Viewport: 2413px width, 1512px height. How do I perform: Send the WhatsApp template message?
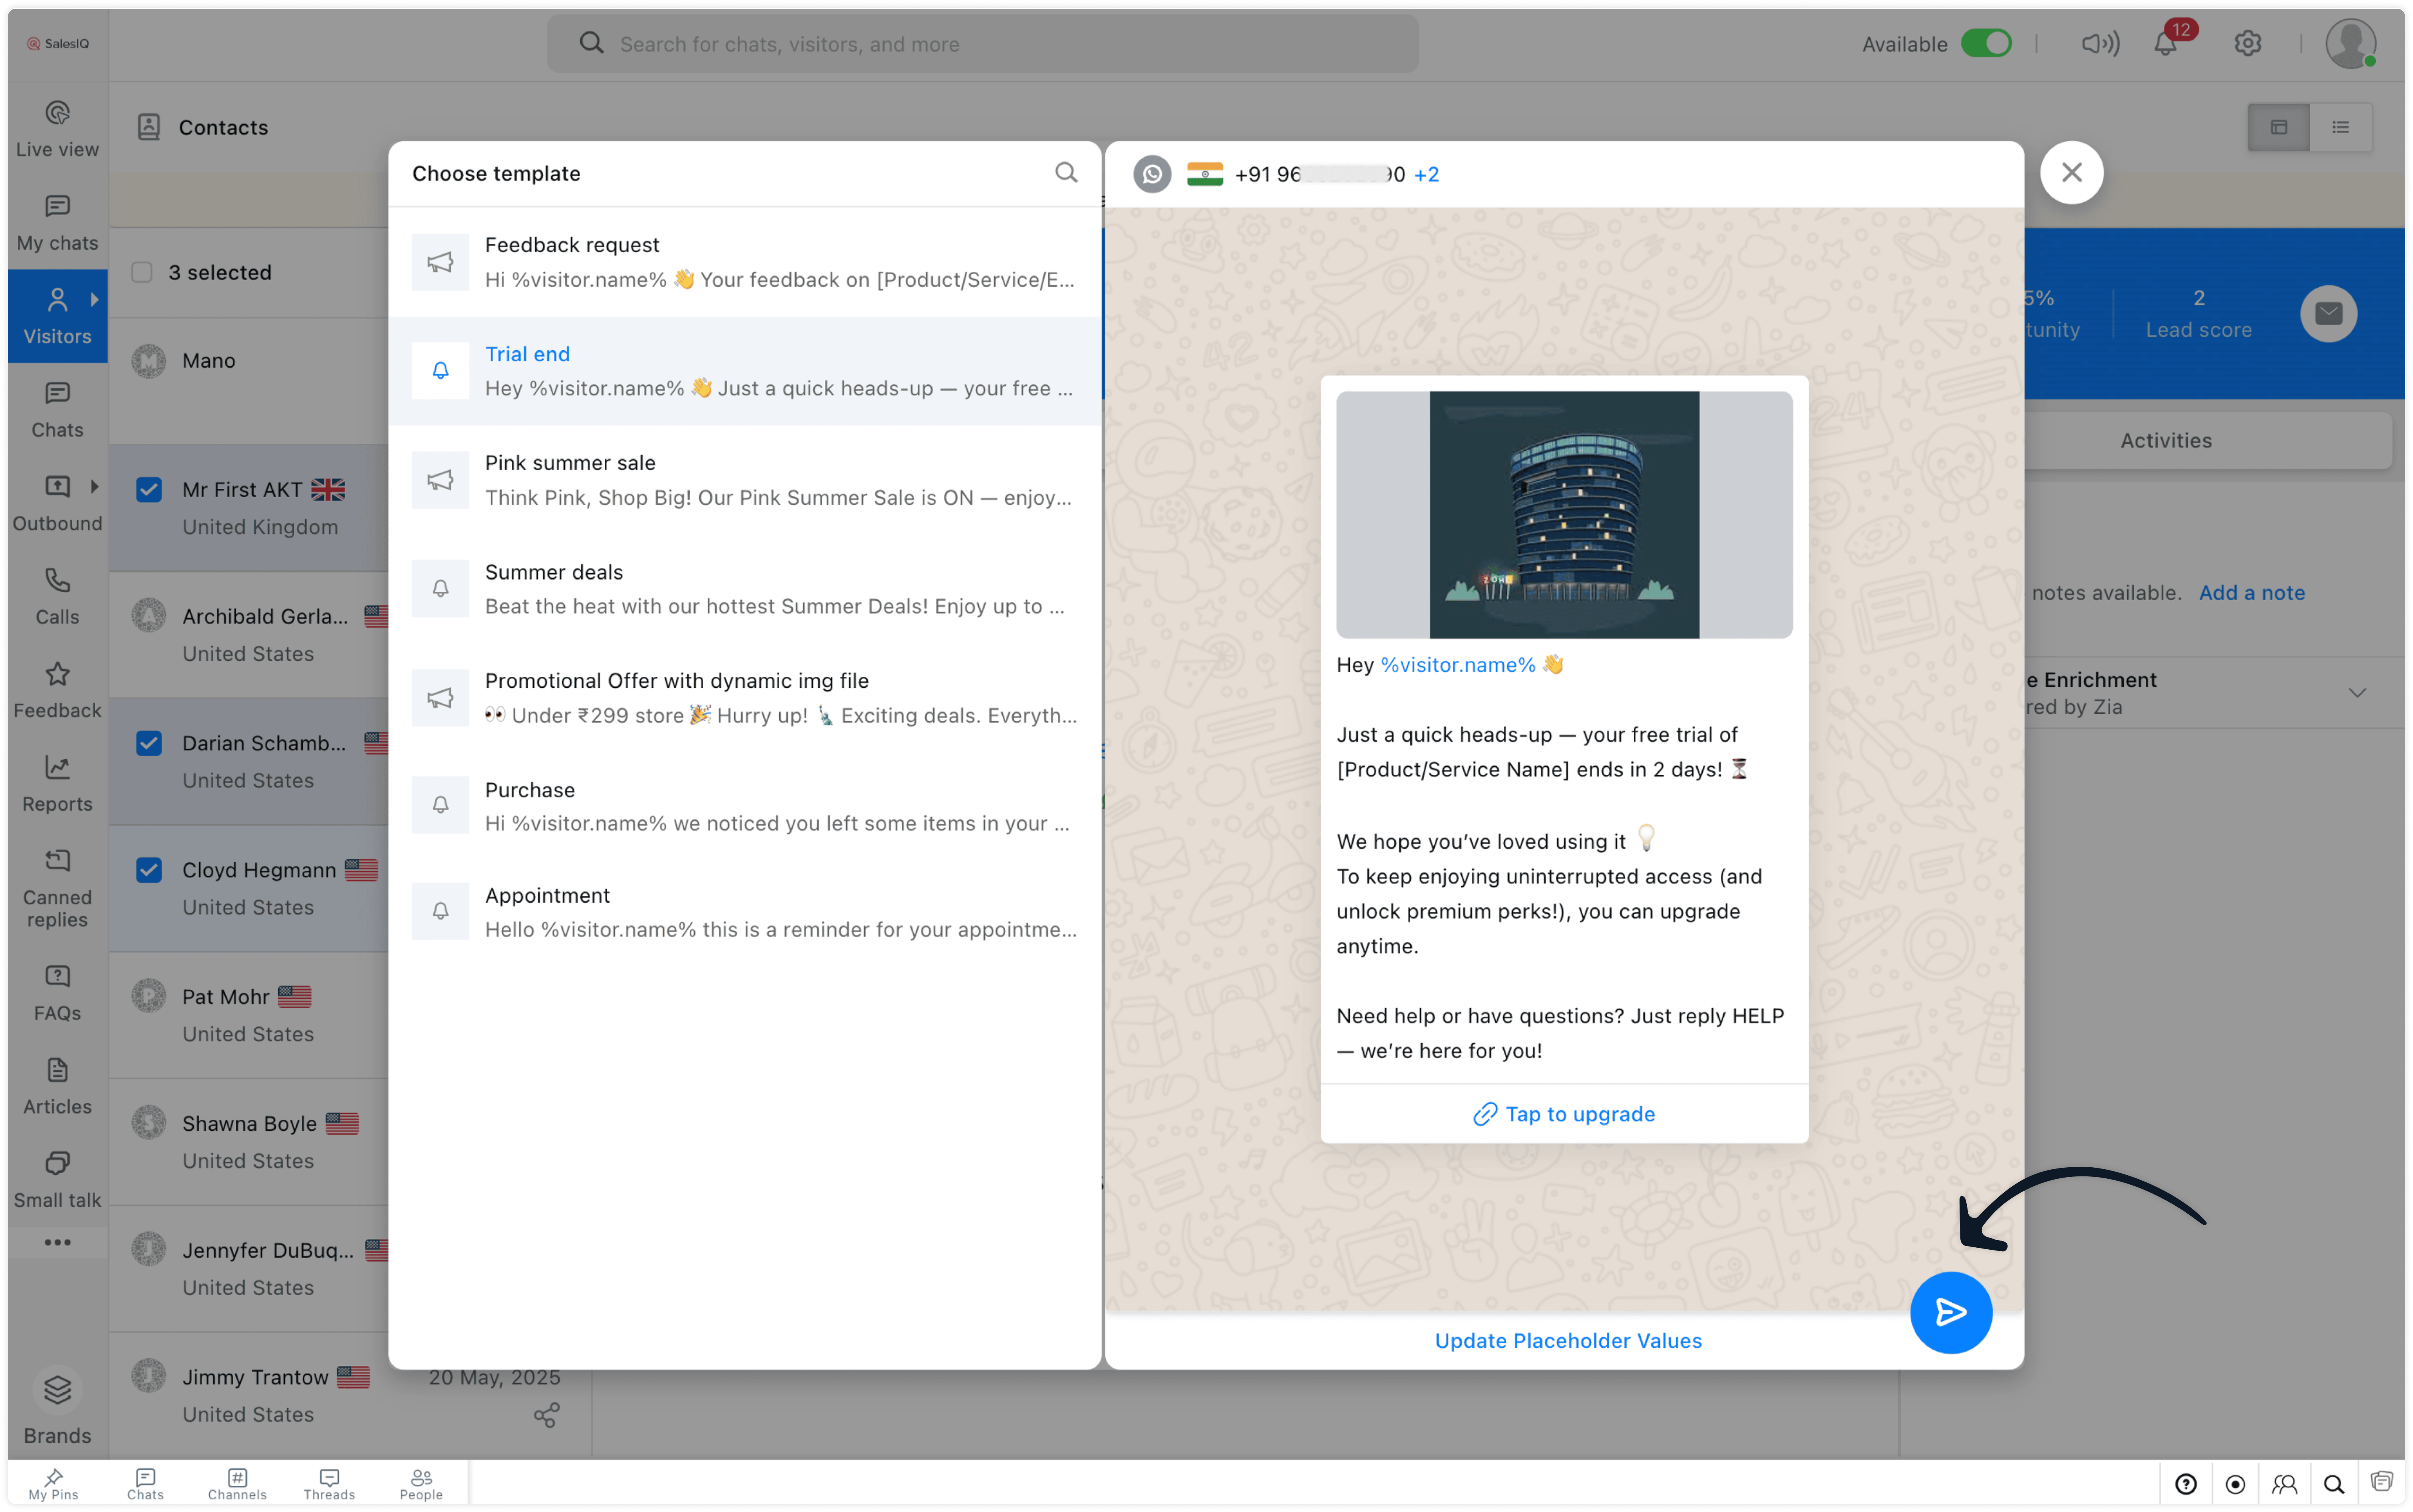[x=1950, y=1312]
